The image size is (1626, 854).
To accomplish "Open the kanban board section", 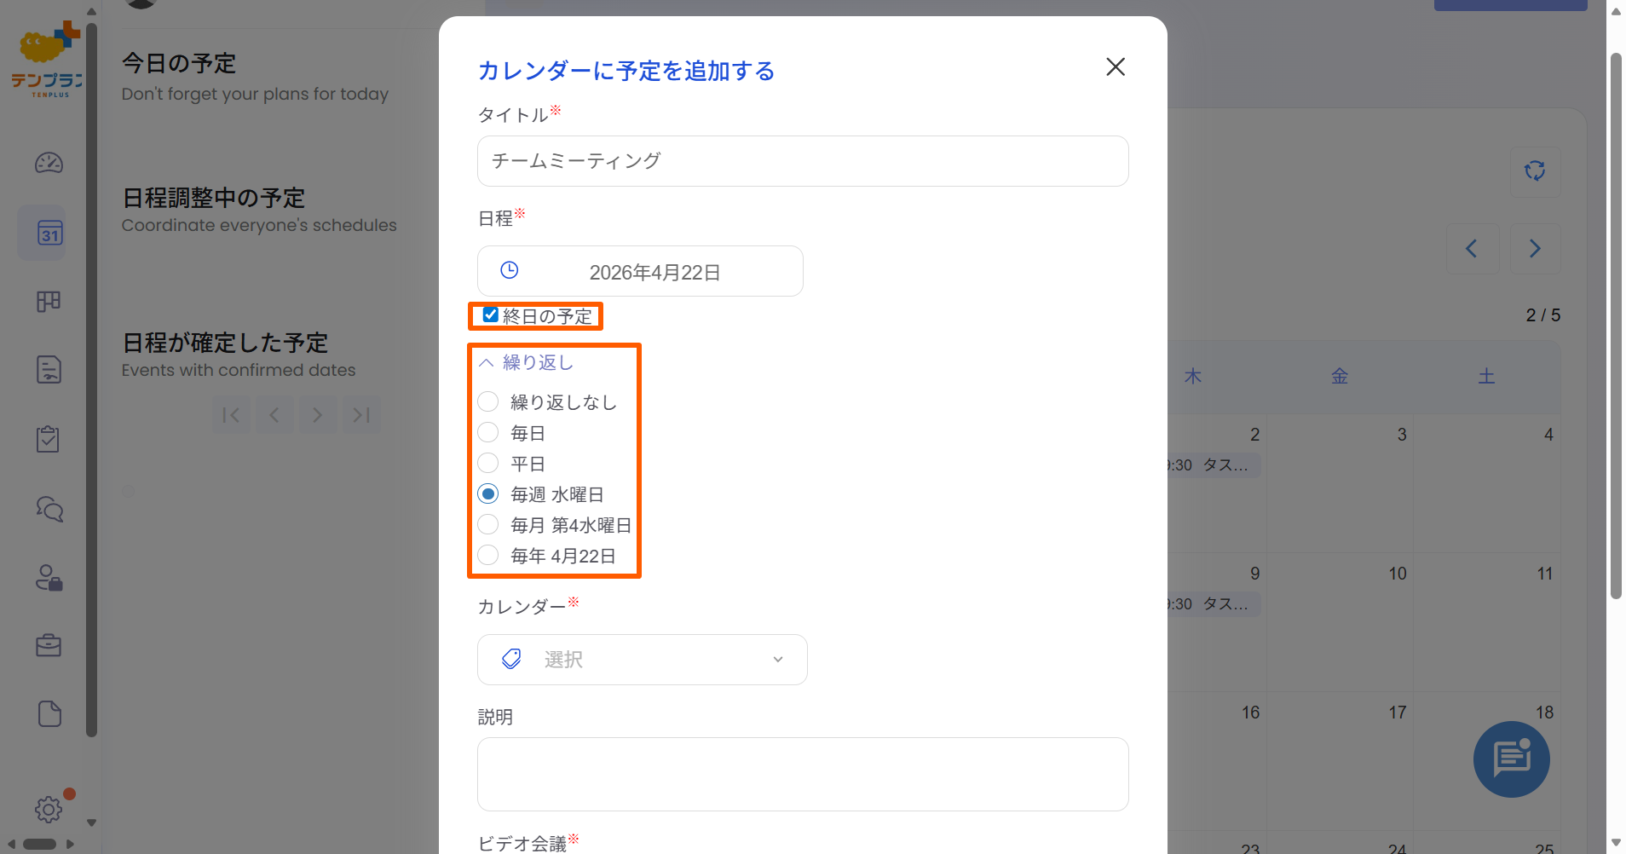I will (49, 301).
